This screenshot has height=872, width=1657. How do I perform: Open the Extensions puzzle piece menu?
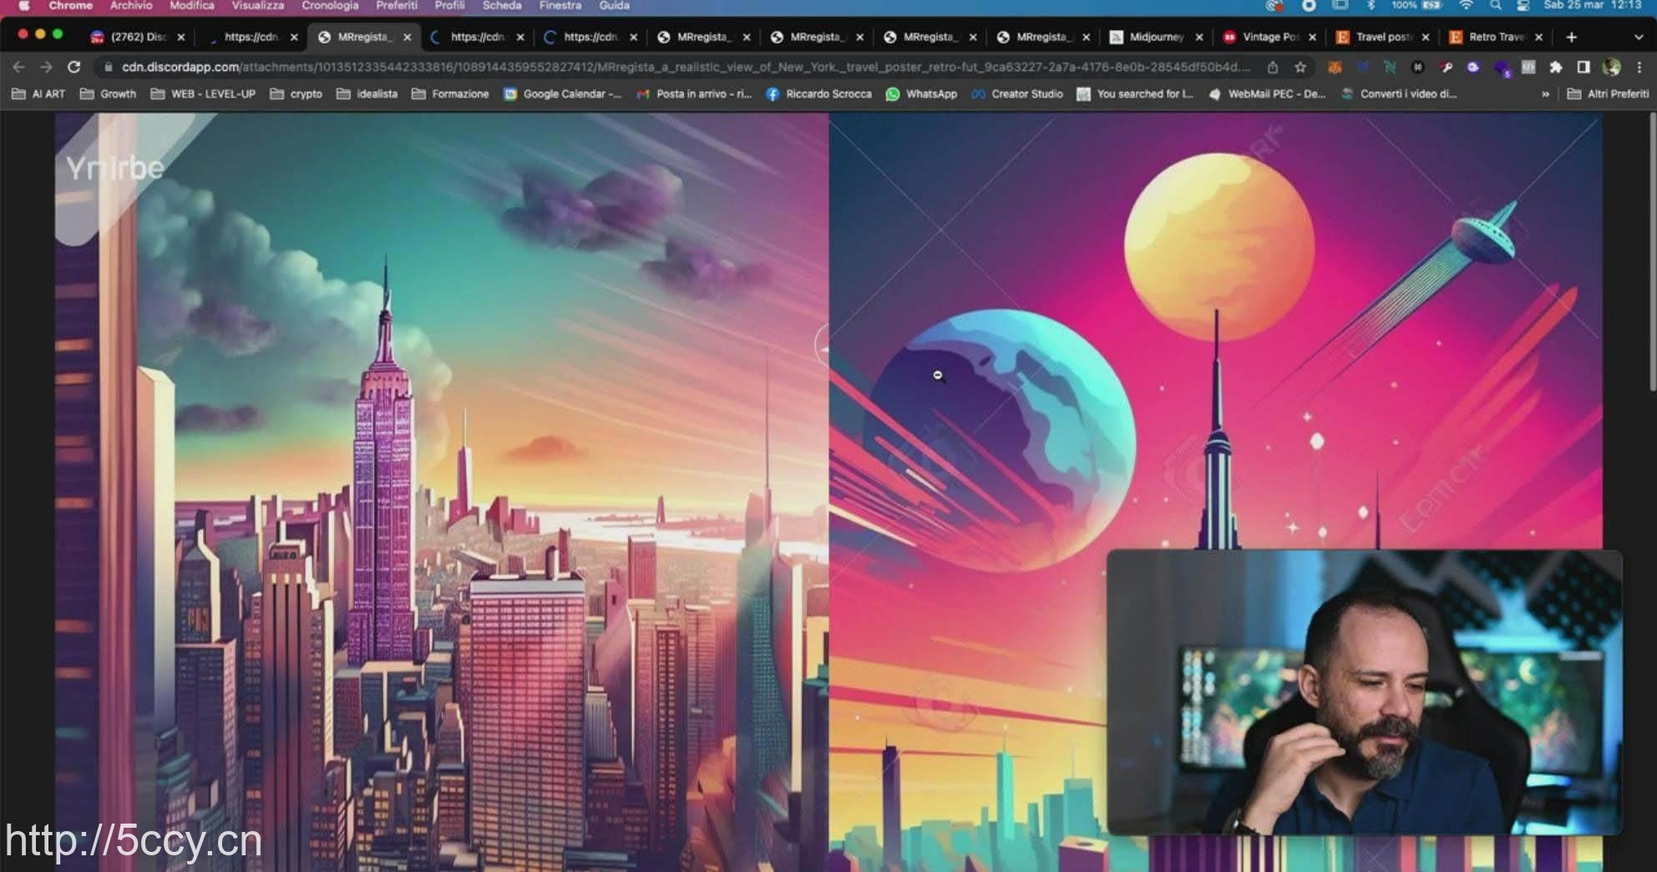pyautogui.click(x=1555, y=67)
